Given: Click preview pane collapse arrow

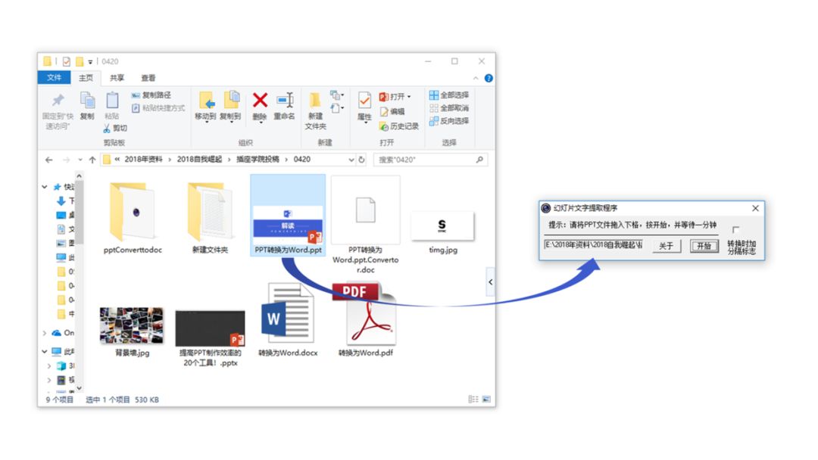Looking at the screenshot, I should click(490, 282).
